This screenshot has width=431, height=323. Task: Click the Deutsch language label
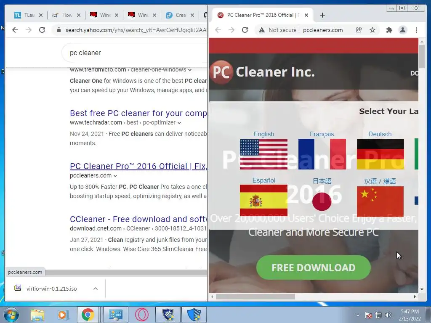(x=380, y=134)
